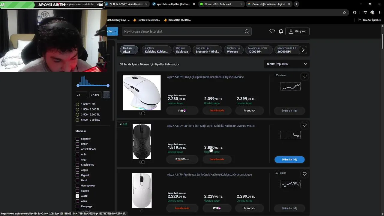The height and width of the screenshot is (216, 384).
Task: Close the Quizei tab
Action: click(289, 4)
